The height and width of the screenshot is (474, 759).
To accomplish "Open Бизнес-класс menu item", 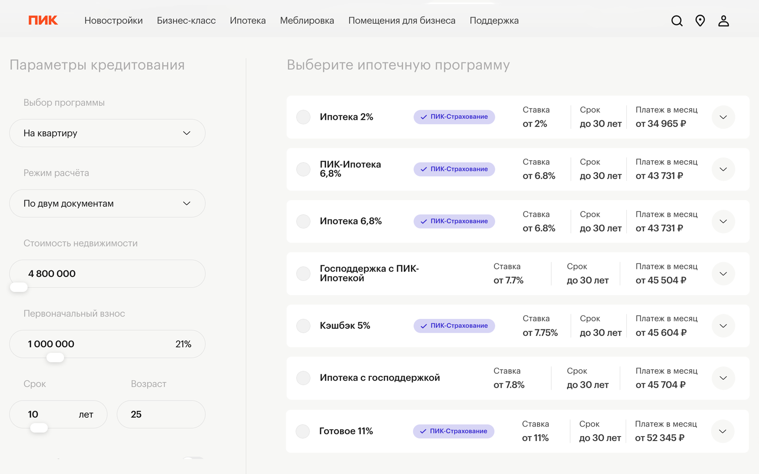I will [186, 20].
